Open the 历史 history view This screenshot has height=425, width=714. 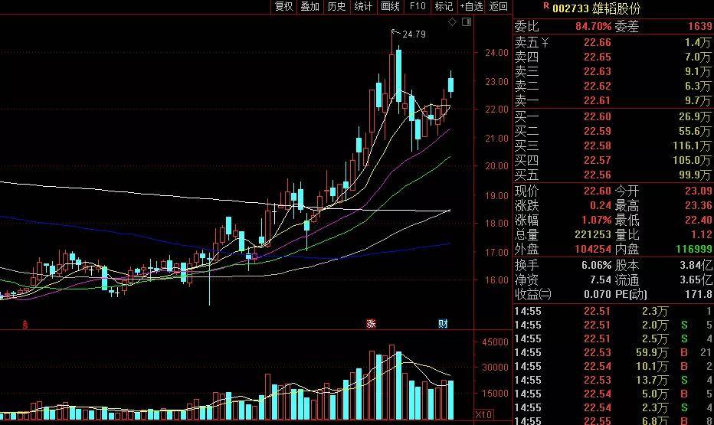(x=336, y=6)
